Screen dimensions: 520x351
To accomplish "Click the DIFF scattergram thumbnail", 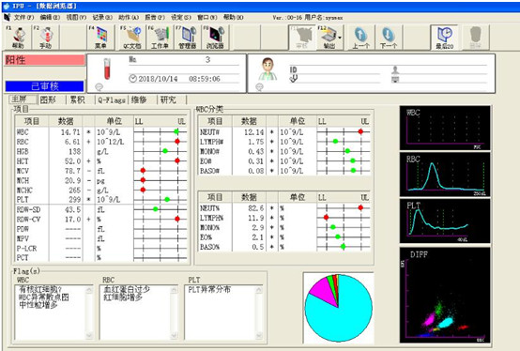I will tap(445, 295).
